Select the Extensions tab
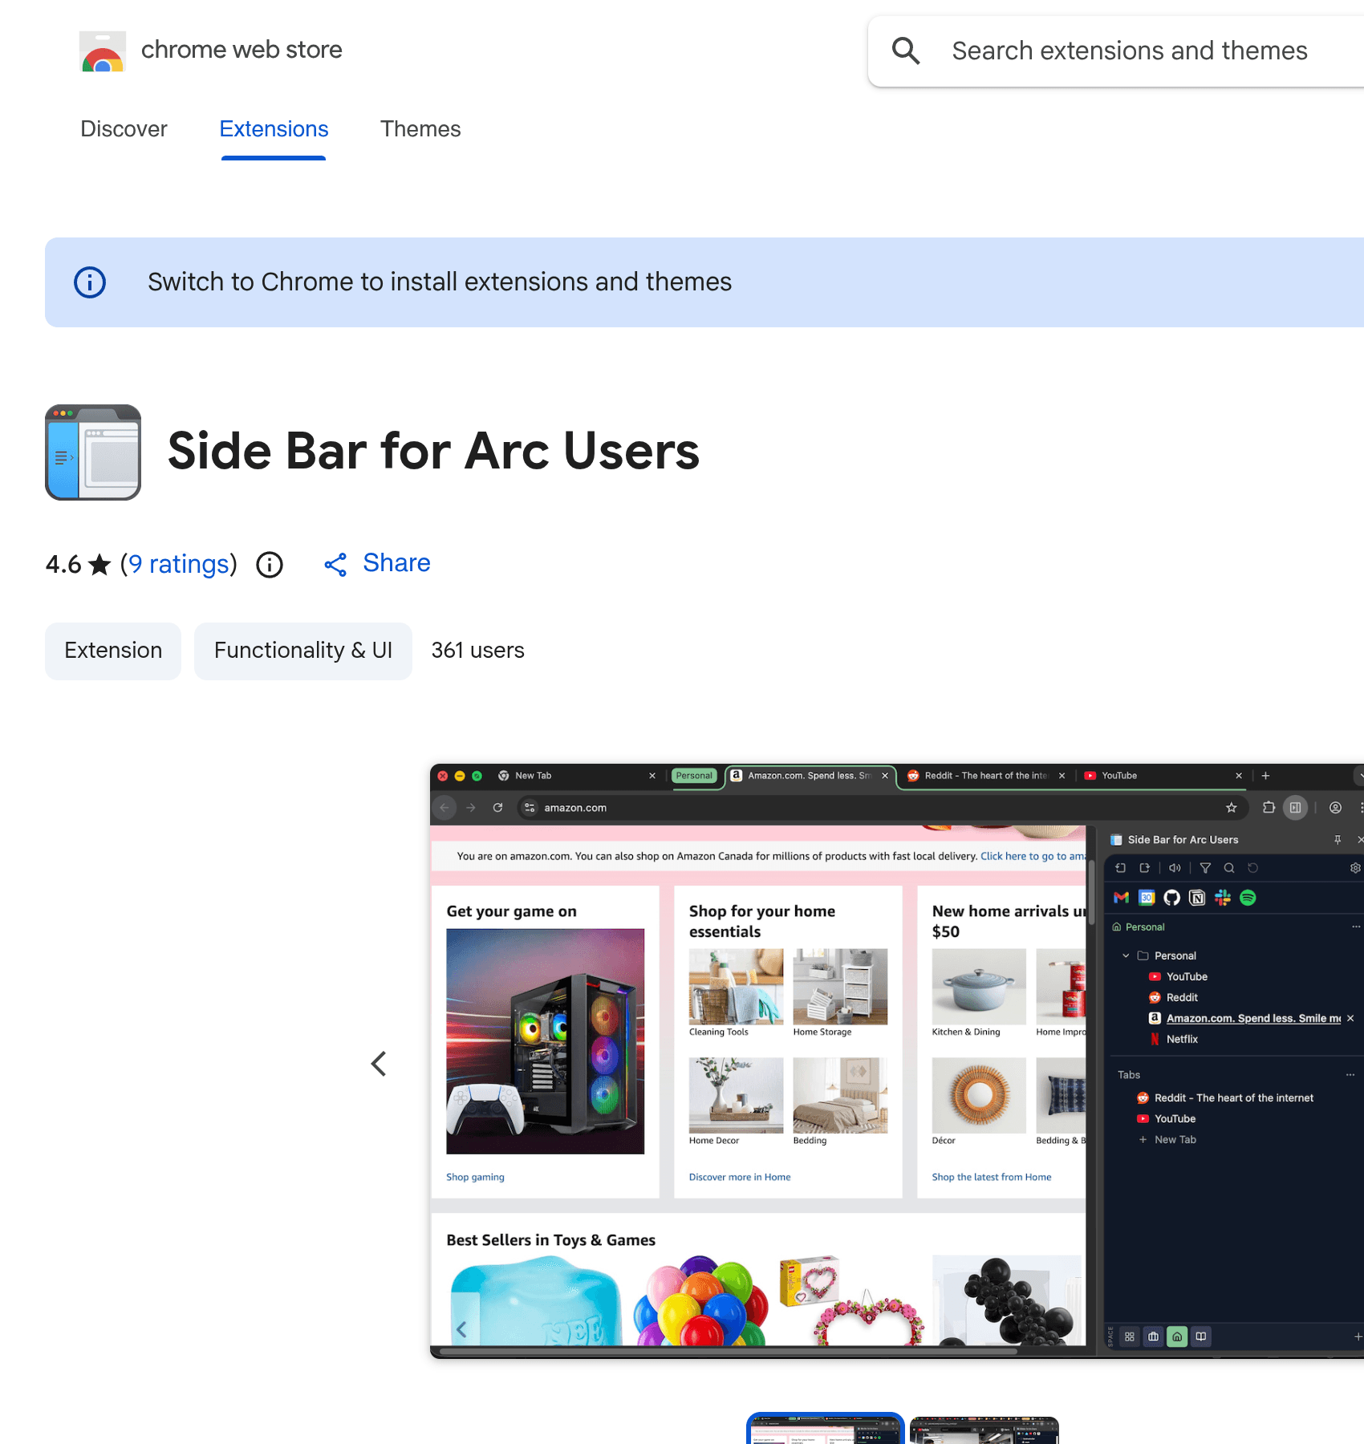Screen dimensions: 1364x1444 click(274, 129)
